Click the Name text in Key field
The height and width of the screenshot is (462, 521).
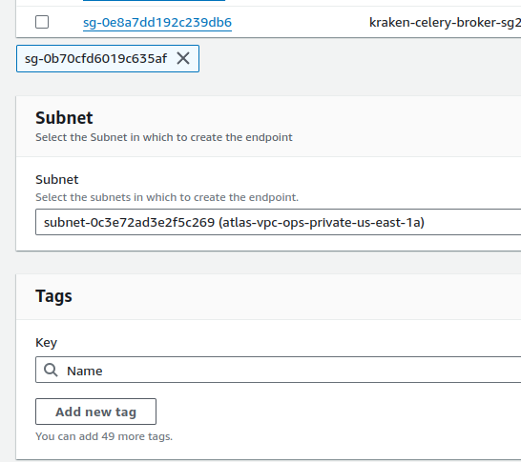85,371
